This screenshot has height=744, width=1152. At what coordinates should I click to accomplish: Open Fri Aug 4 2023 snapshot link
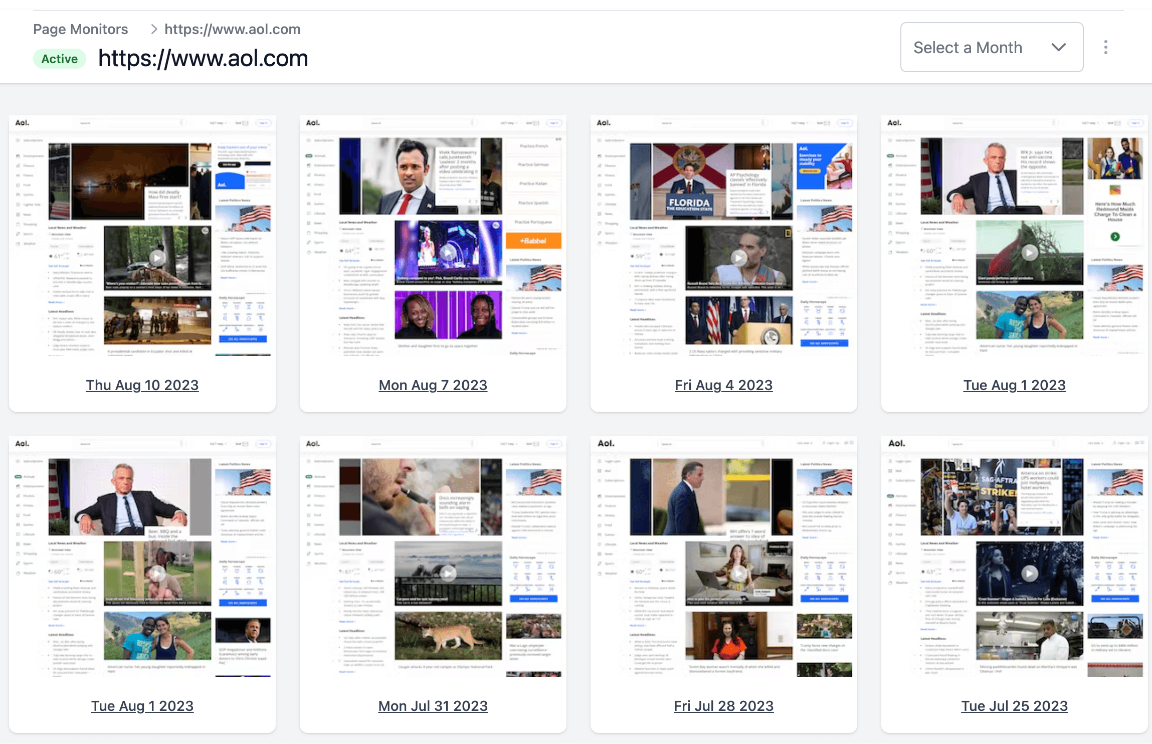tap(723, 385)
